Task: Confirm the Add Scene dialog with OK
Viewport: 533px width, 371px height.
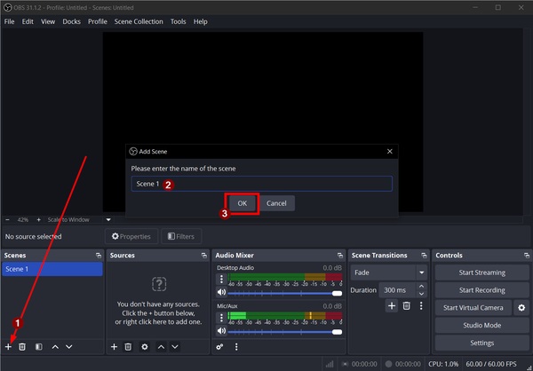Action: tap(243, 203)
